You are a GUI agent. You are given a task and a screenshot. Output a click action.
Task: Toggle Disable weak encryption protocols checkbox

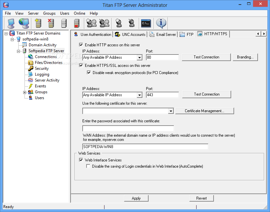click(x=89, y=73)
